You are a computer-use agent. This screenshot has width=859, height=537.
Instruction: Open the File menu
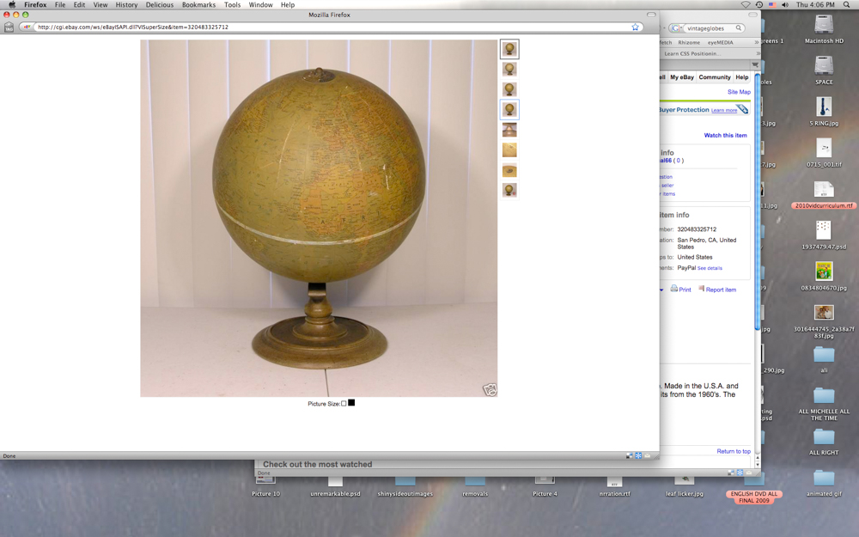(x=60, y=5)
